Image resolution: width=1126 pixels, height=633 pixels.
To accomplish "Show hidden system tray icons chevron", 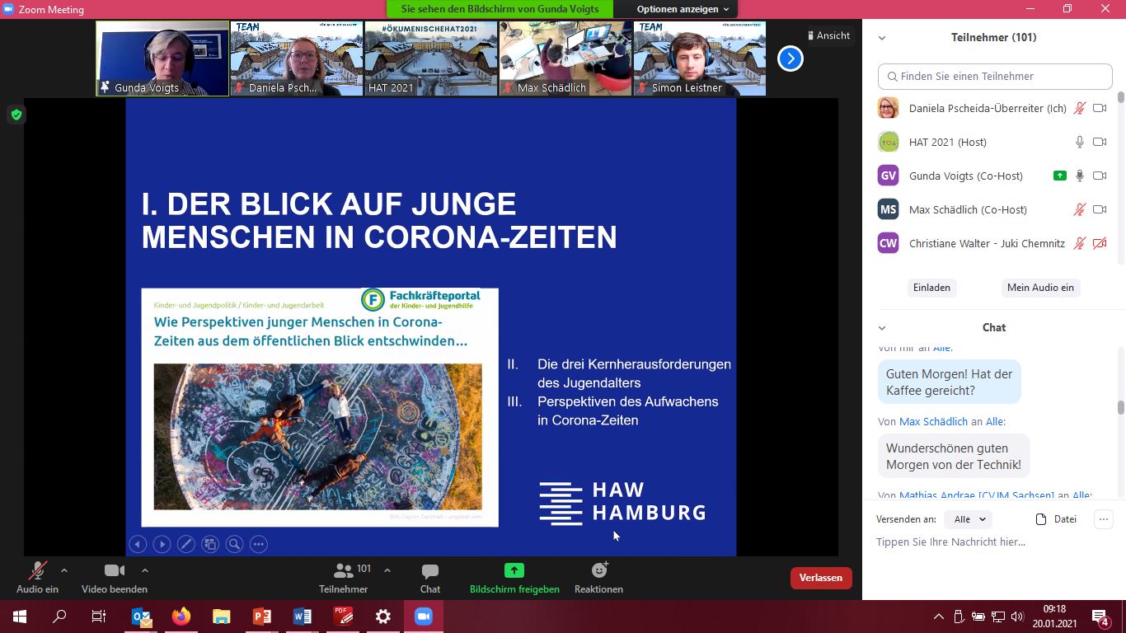I will [939, 617].
